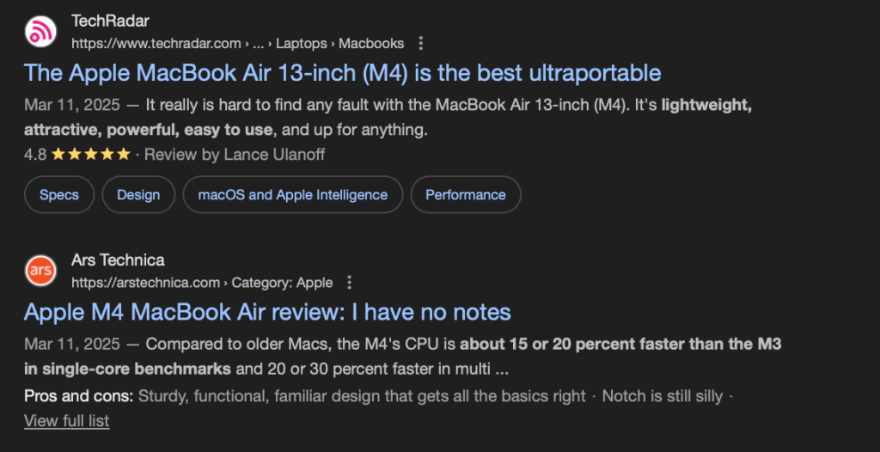
Task: Click the Ars Technica site name
Action: point(118,260)
